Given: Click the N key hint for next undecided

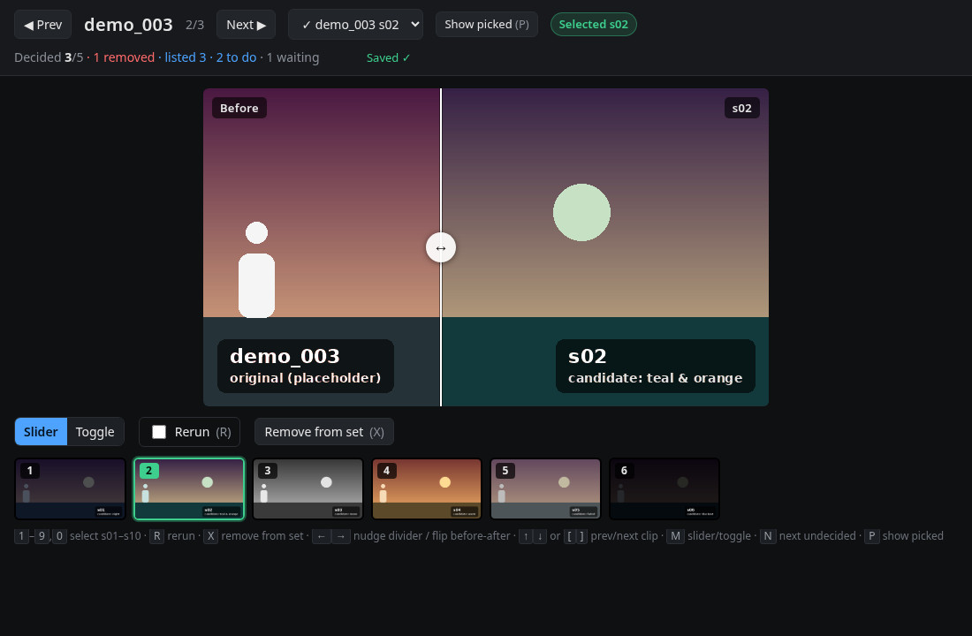Looking at the screenshot, I should pos(767,536).
